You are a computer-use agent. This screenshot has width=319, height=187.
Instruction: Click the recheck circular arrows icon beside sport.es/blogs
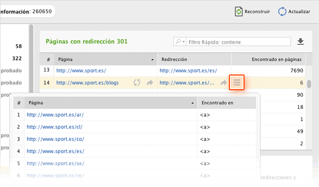point(137,83)
